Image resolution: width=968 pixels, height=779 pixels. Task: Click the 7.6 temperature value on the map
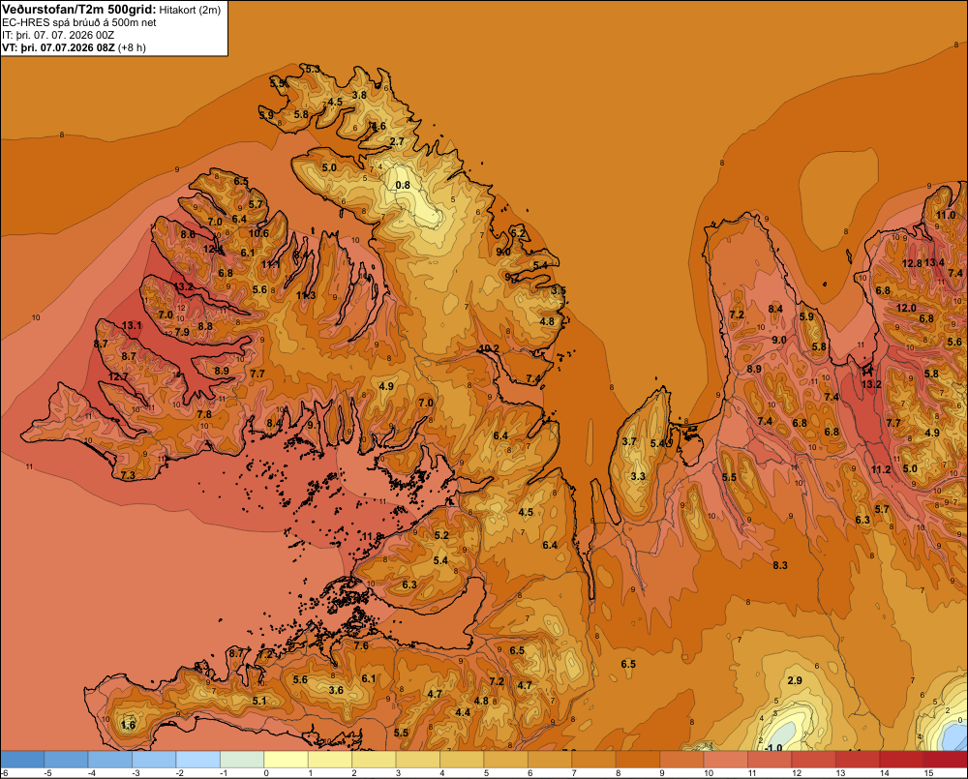361,645
